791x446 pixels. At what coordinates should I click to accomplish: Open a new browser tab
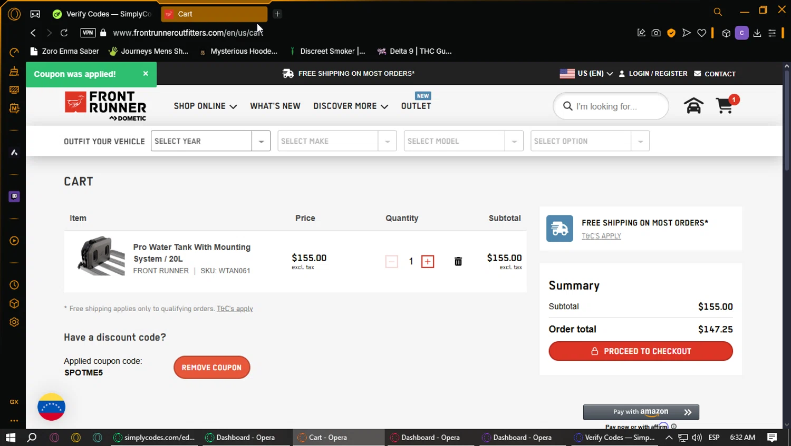coord(277,14)
